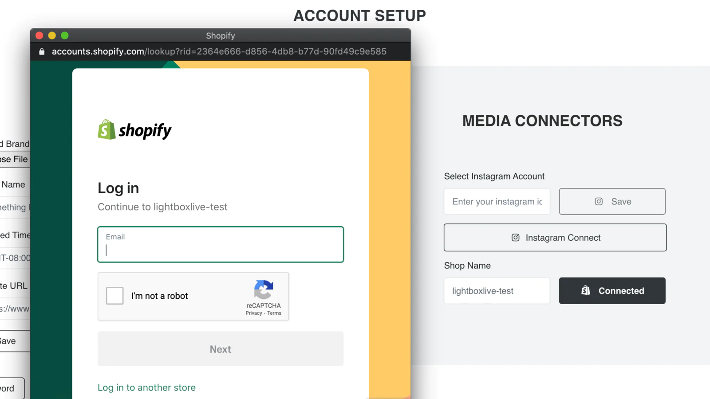
Task: Click the Instagram Connect button
Action: (x=555, y=238)
